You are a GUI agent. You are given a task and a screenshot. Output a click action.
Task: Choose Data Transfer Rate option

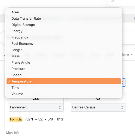pyautogui.click(x=64, y=19)
